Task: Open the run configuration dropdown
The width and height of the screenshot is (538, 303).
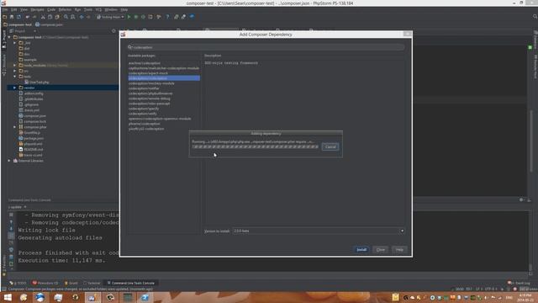Action: (110, 17)
